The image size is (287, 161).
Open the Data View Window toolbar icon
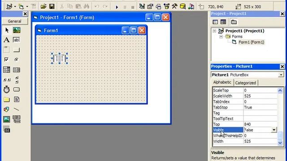[183, 7]
